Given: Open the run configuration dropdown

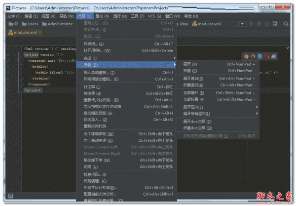Looking at the screenshot, I should point(242,24).
